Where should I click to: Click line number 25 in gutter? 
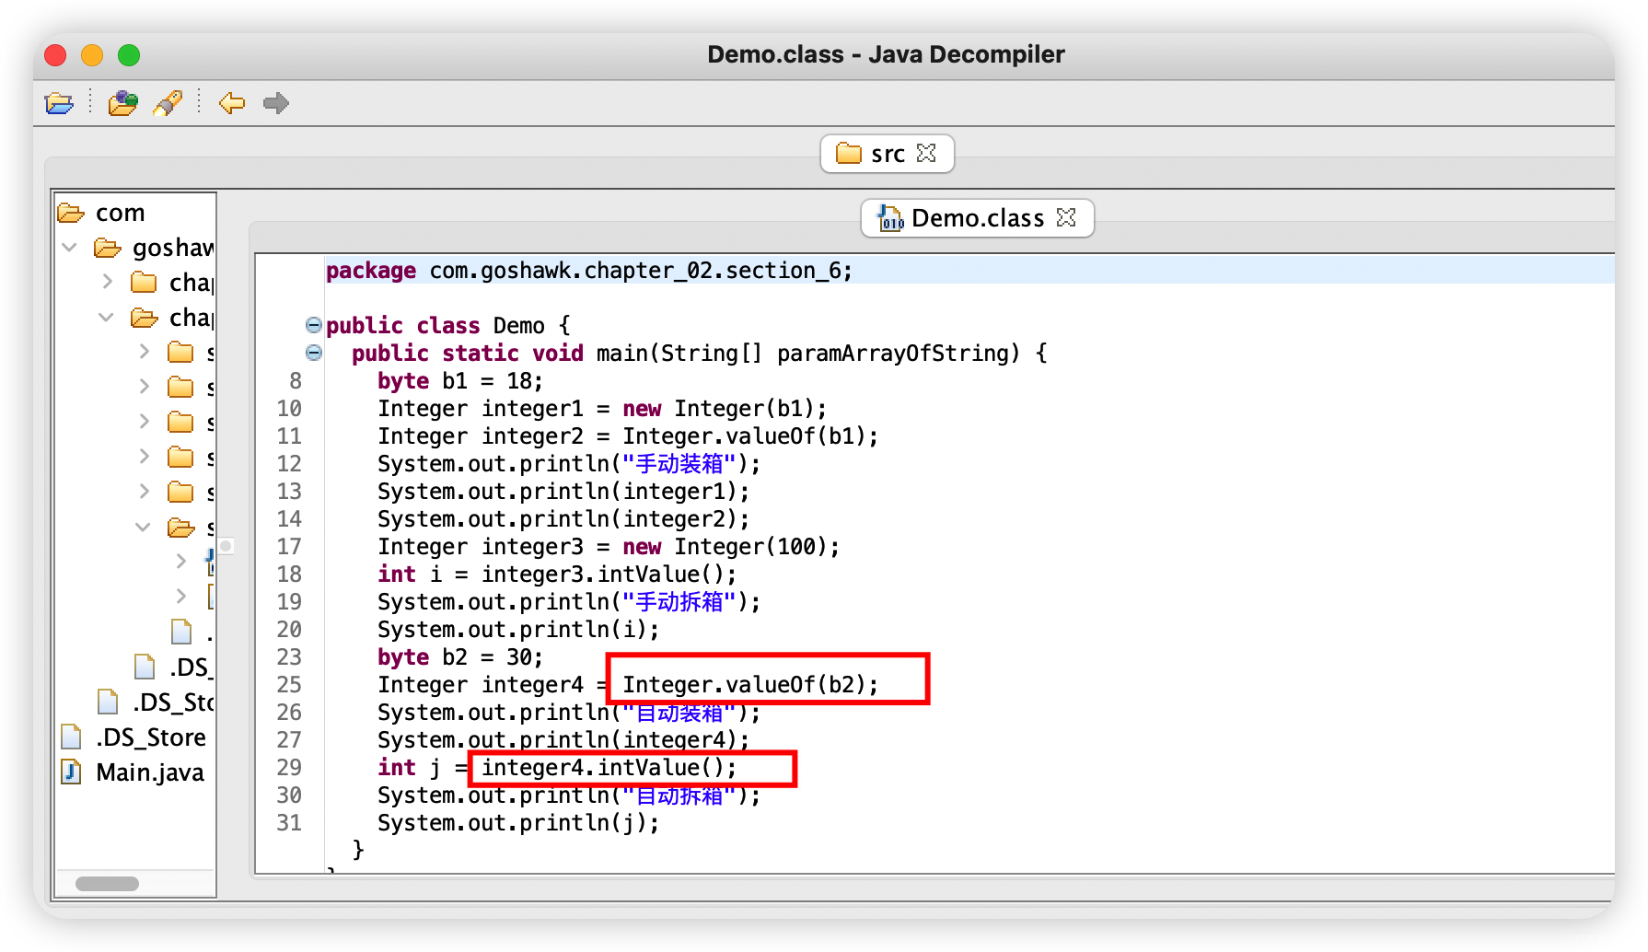pyautogui.click(x=289, y=685)
